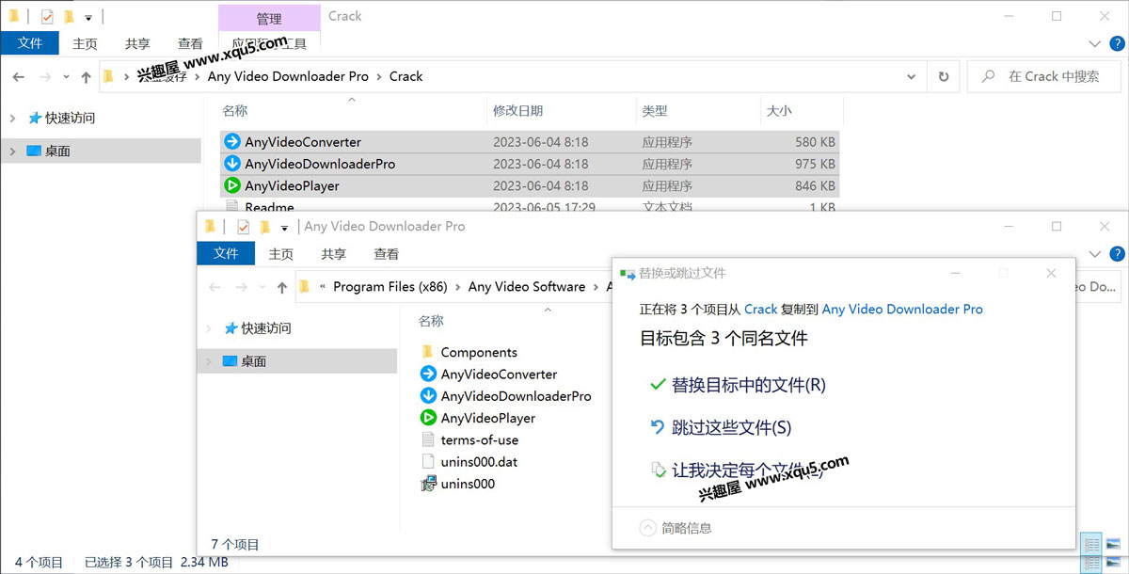Open the Home tab in Any Video Downloader Pro window
The image size is (1129, 574).
[280, 254]
